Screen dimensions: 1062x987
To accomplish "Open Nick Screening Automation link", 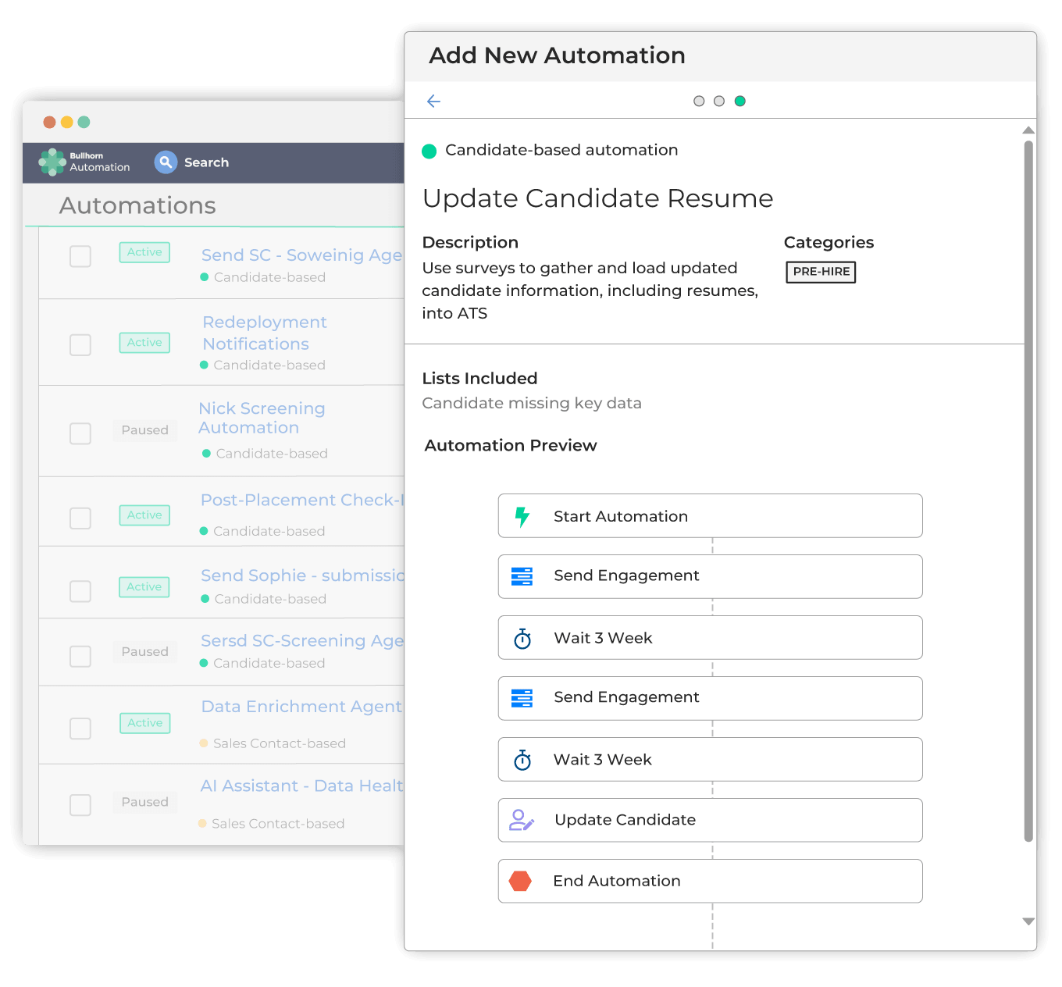I will 262,418.
